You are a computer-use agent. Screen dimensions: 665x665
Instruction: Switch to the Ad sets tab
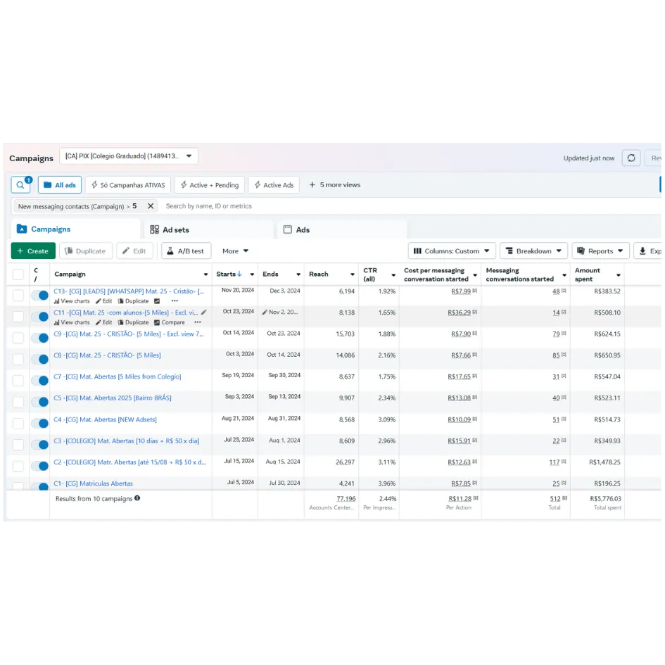(x=209, y=229)
